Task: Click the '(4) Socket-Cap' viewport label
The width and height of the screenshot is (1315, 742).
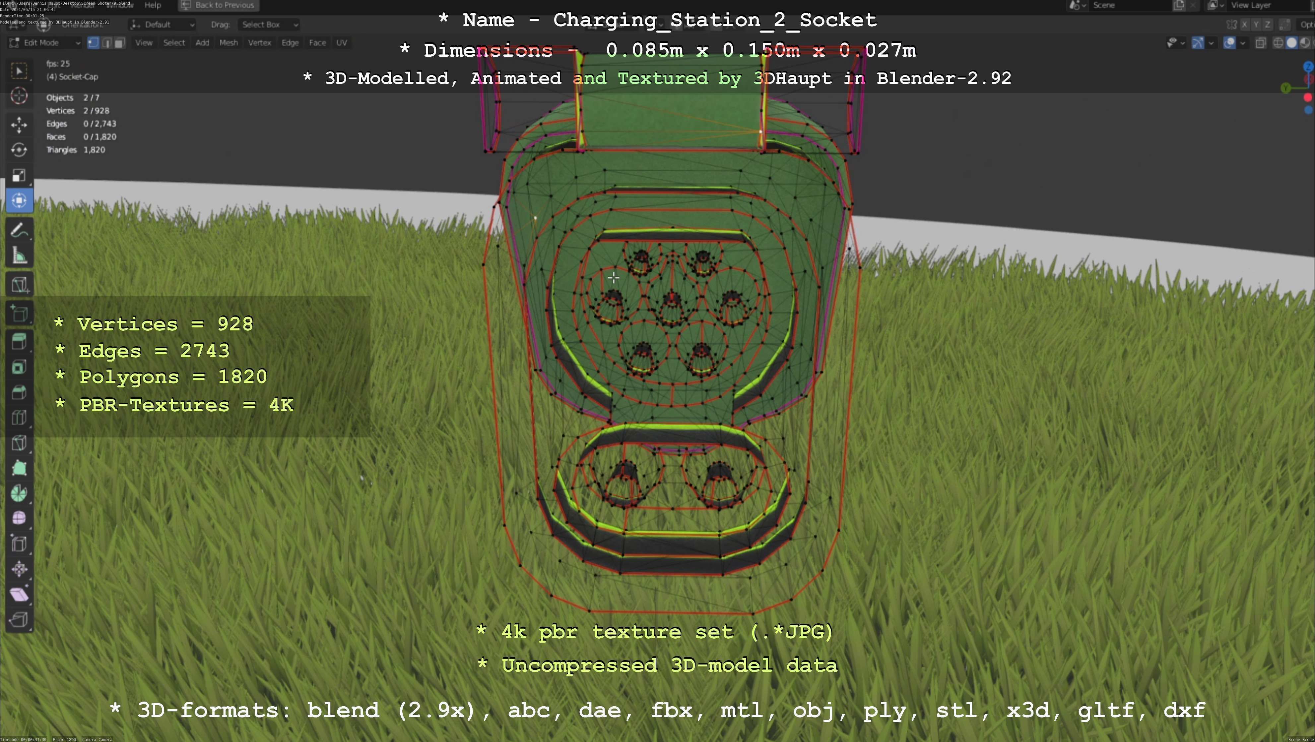Action: [x=72, y=77]
